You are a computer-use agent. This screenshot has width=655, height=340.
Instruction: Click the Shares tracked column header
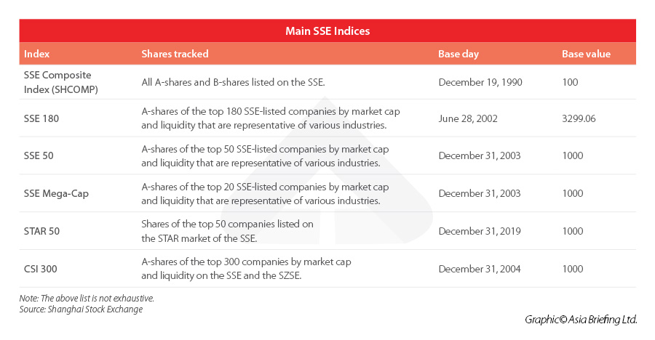(x=175, y=54)
